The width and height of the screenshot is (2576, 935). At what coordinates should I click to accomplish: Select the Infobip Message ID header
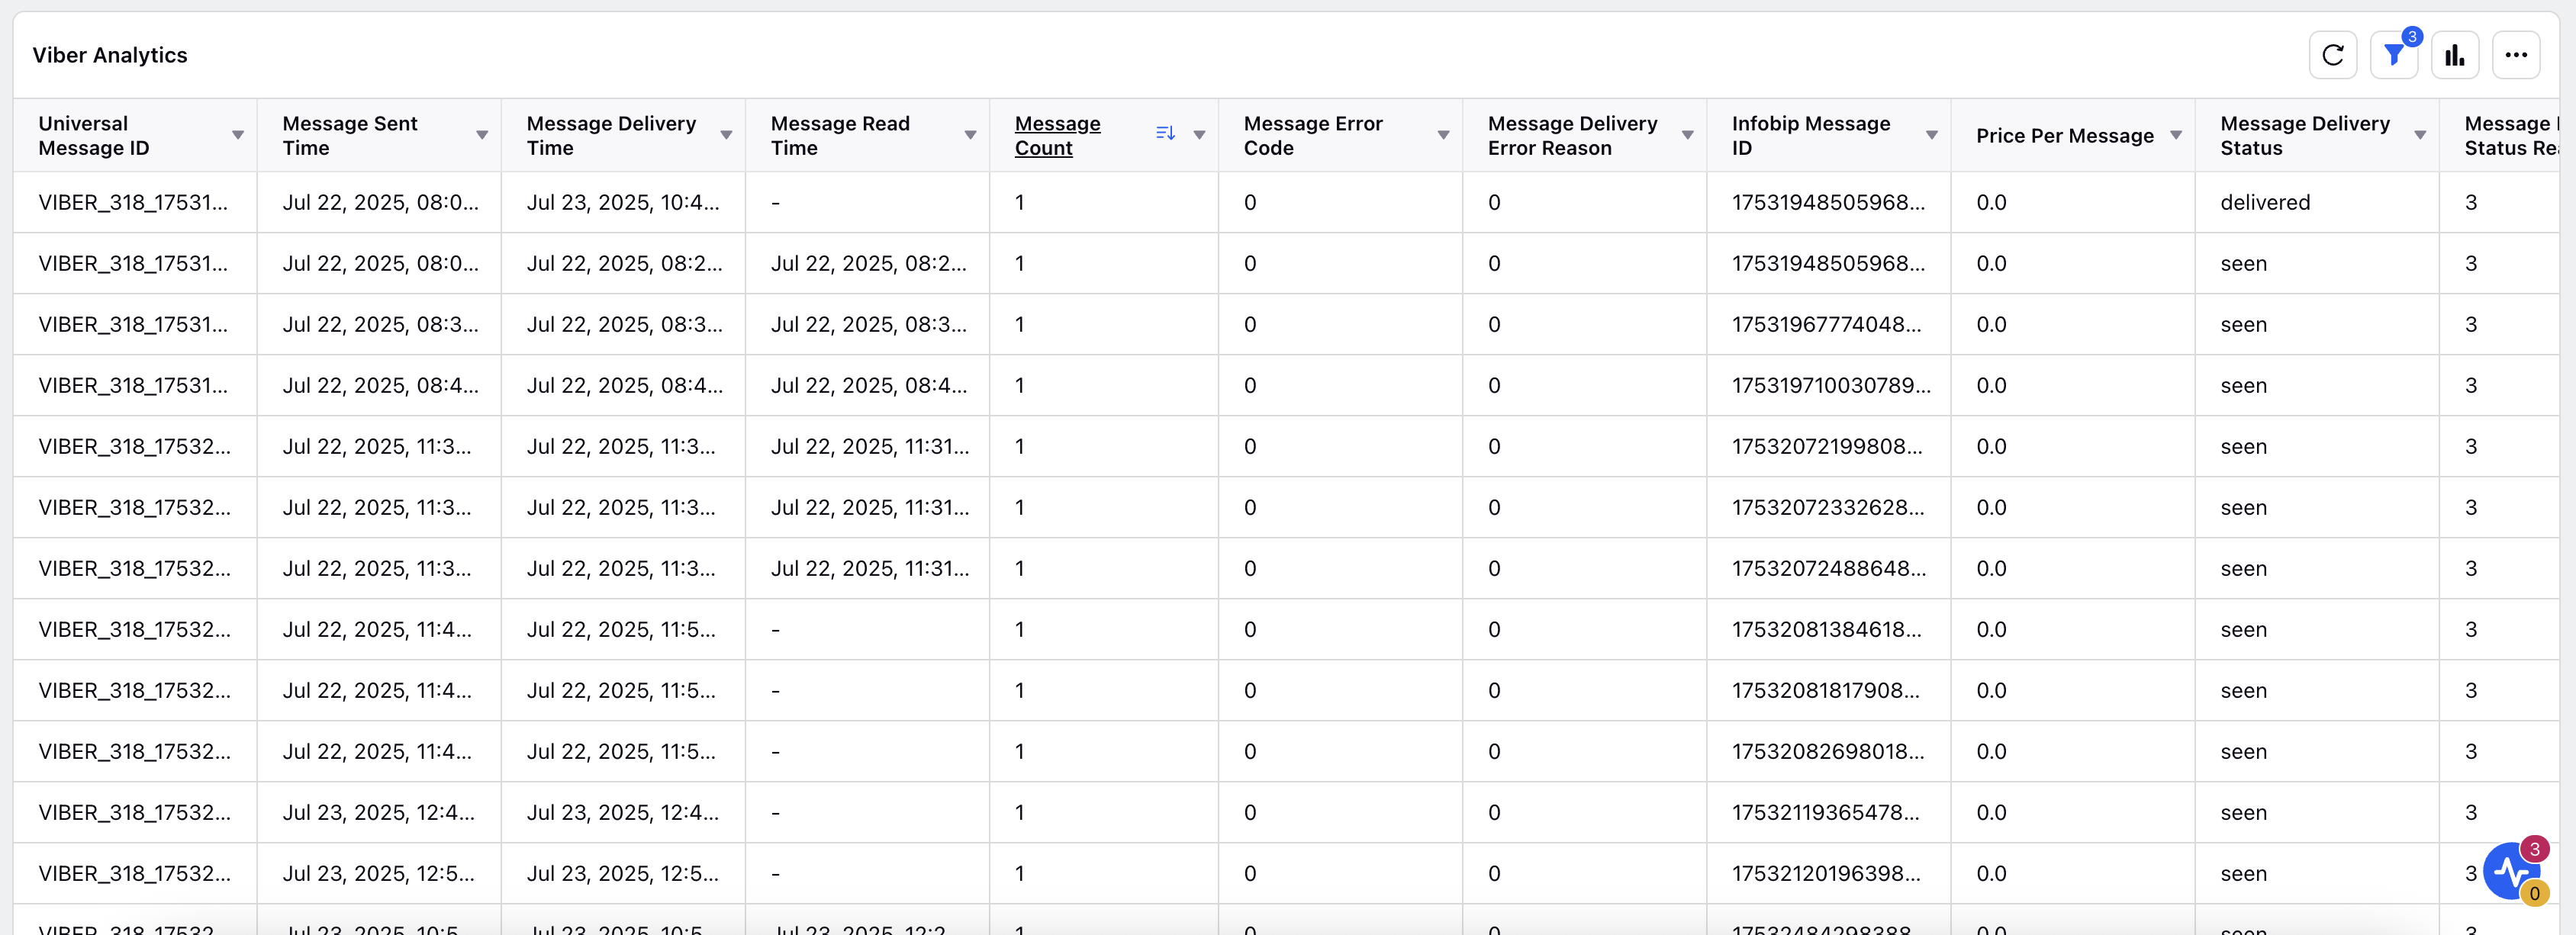1811,135
